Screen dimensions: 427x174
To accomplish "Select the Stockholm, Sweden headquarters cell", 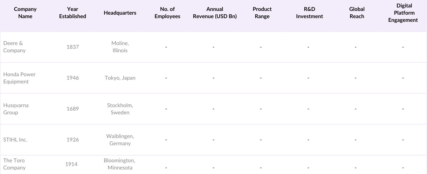I will [120, 109].
